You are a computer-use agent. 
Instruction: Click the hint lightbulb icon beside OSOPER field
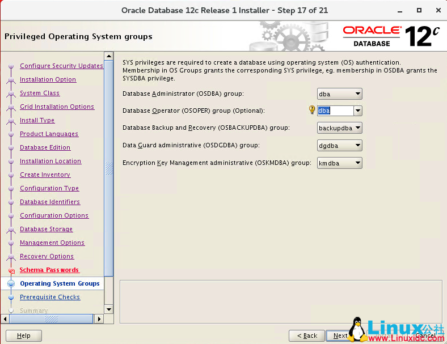click(312, 109)
